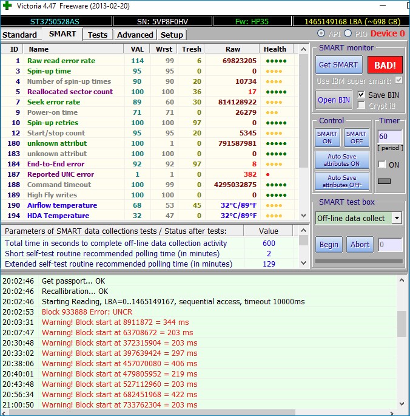The width and height of the screenshot is (410, 416).
Task: Click the timer period input field
Action: (389, 137)
